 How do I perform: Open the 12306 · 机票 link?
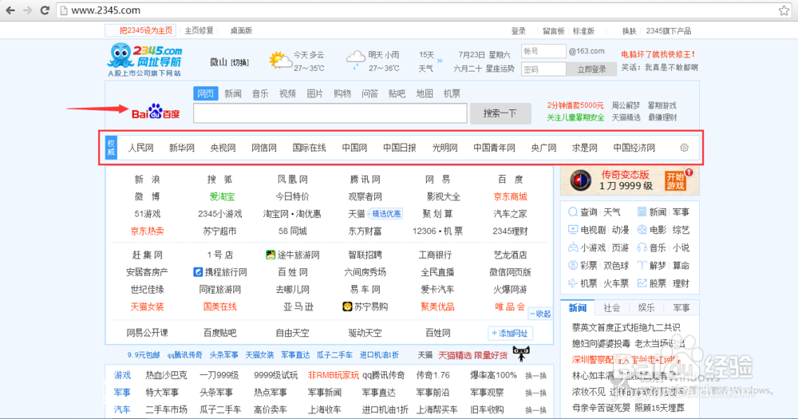pyautogui.click(x=437, y=231)
